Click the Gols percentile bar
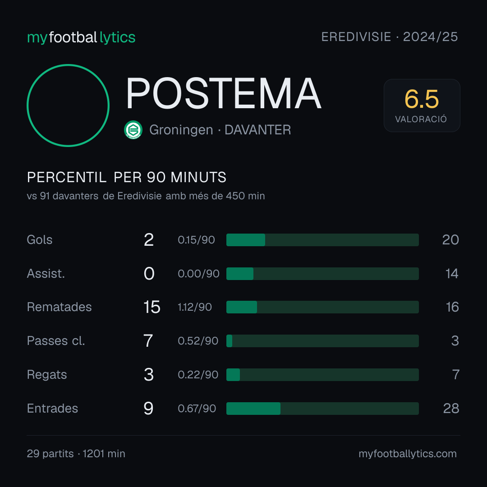 322,240
